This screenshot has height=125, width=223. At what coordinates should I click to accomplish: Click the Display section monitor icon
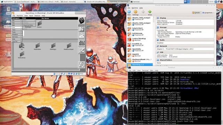tap(158, 18)
